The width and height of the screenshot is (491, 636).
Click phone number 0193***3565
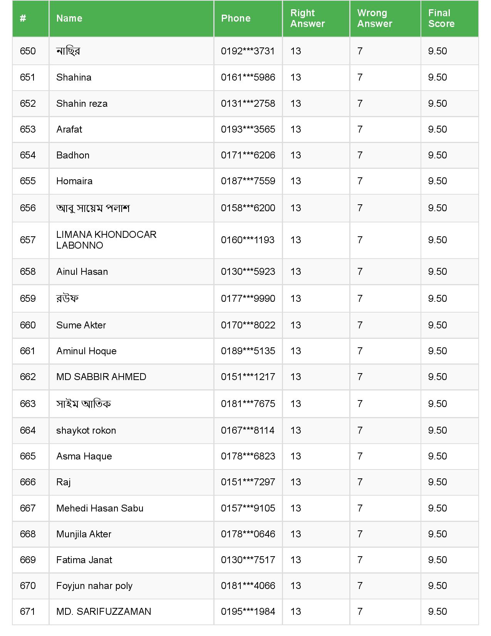pyautogui.click(x=248, y=129)
